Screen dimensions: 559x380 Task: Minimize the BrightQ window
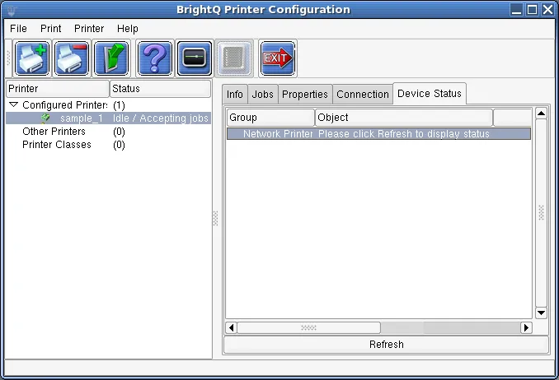517,10
